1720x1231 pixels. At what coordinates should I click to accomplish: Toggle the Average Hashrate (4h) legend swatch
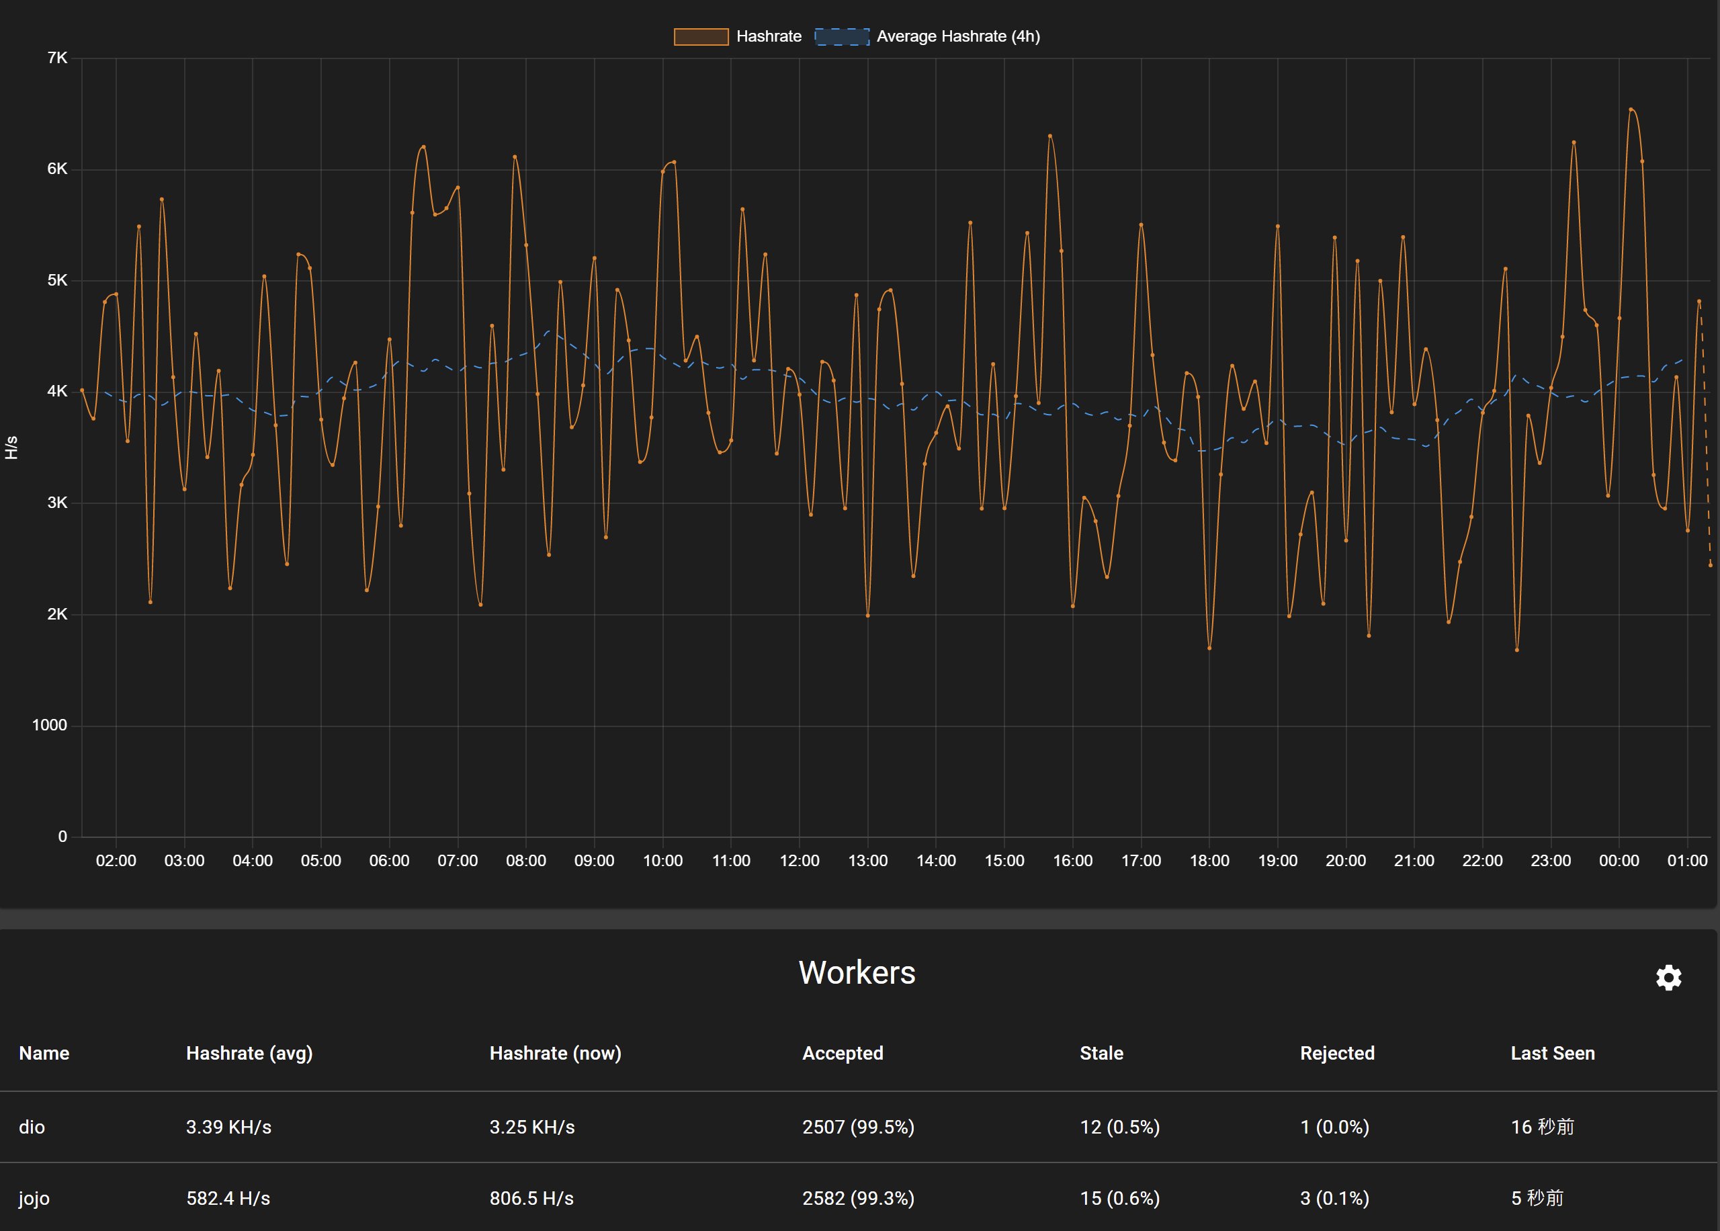[842, 36]
